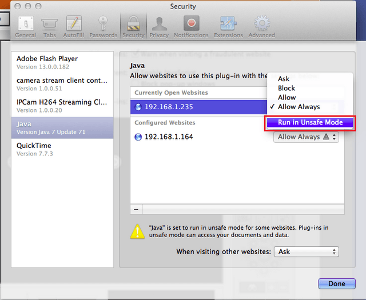Open the Extensions preferences pane
366x300 pixels.
click(228, 27)
